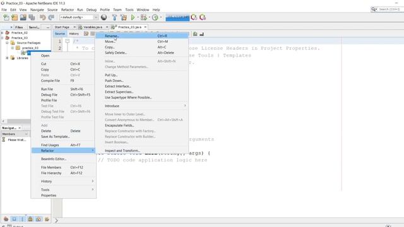The height and width of the screenshot is (227, 404).
Task: Click the Build Project hammer icon
Action: pyautogui.click(x=115, y=18)
